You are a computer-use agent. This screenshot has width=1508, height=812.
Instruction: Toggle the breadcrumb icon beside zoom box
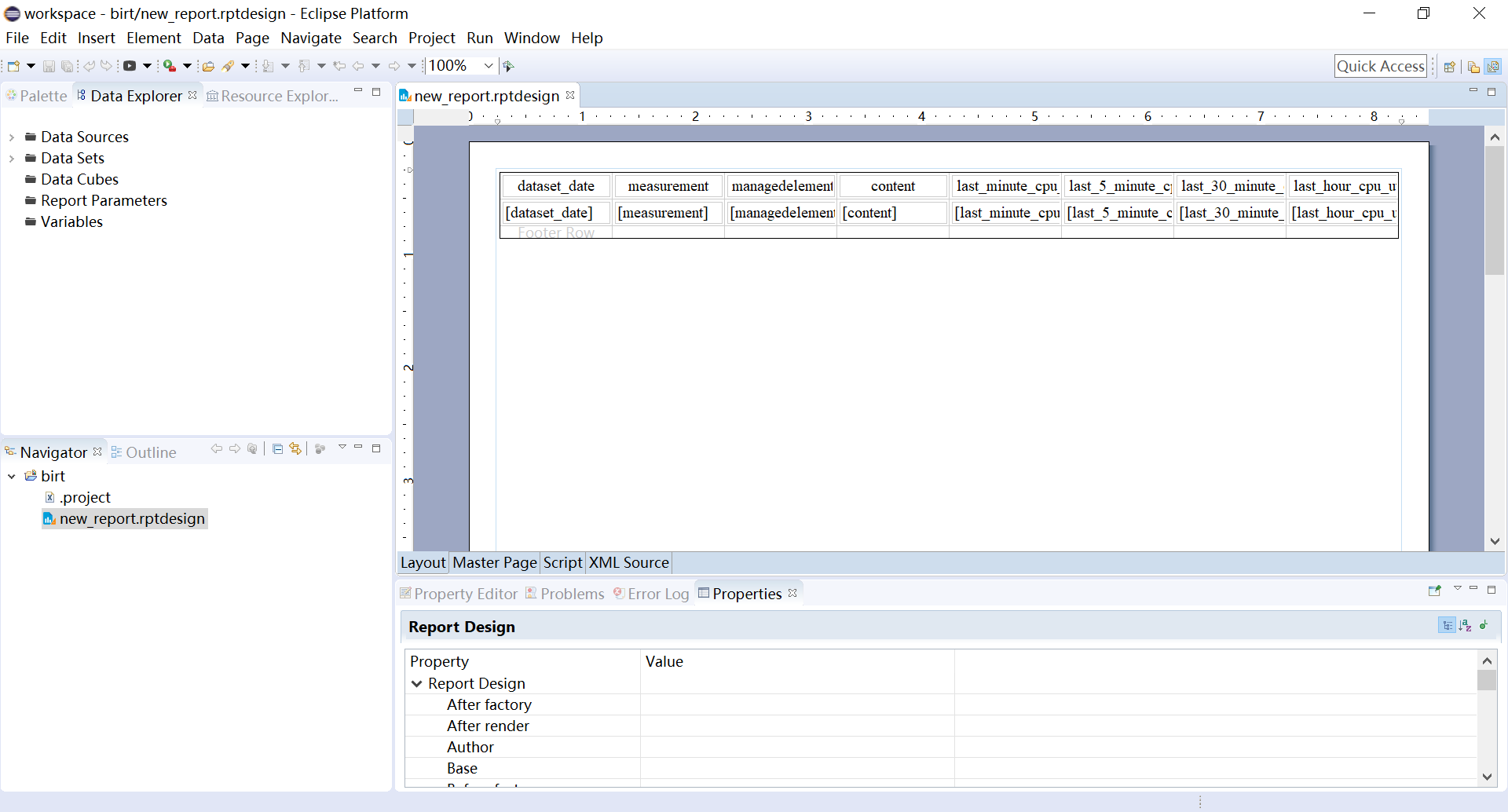[x=509, y=67]
